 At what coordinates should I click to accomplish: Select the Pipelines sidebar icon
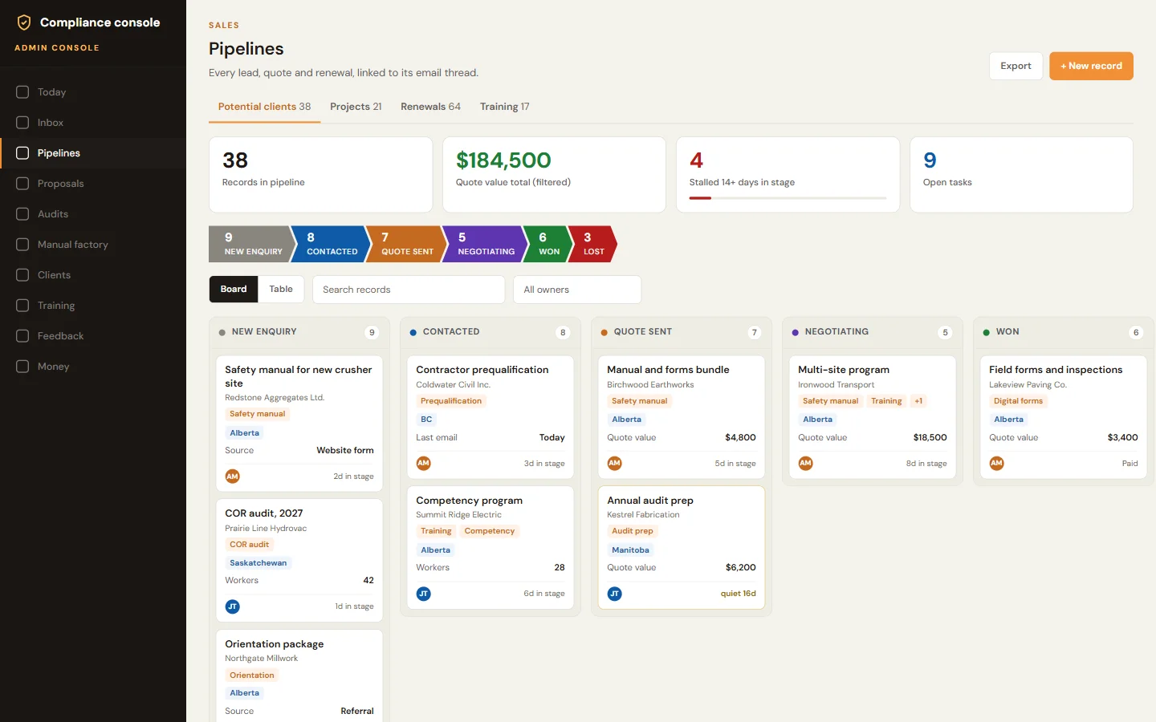pos(22,153)
